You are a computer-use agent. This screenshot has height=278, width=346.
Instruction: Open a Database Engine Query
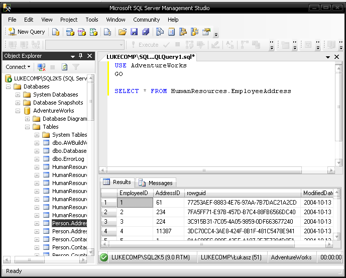(x=56, y=32)
